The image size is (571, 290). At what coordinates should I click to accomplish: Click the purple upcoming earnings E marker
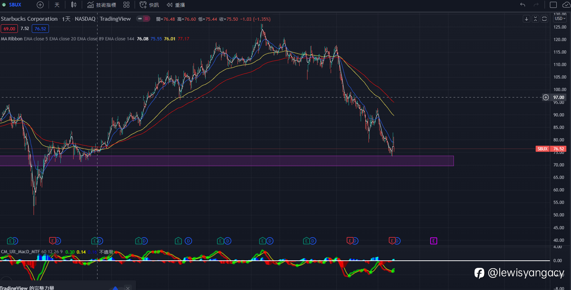click(x=434, y=241)
